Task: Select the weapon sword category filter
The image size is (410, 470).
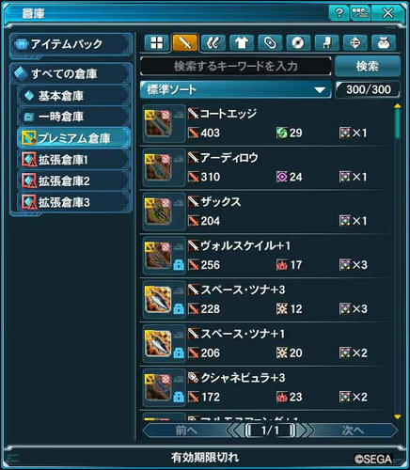Action: 185,42
